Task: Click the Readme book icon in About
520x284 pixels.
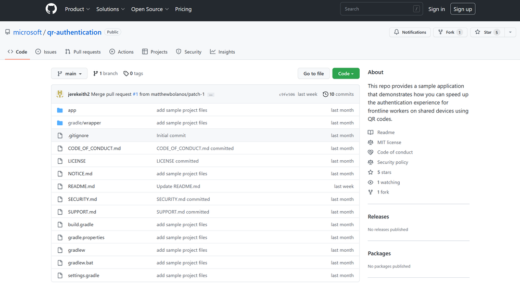Action: [x=371, y=132]
